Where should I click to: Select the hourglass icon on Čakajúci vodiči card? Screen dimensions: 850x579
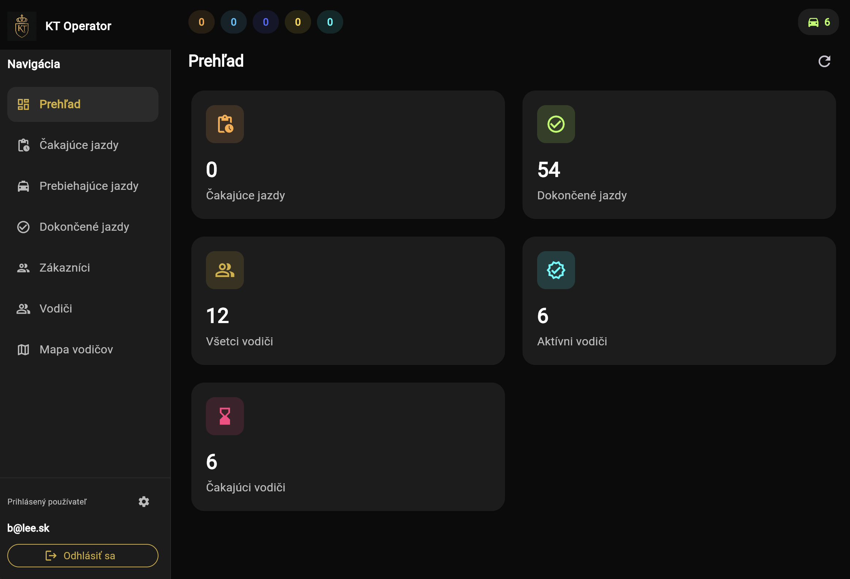tap(225, 416)
